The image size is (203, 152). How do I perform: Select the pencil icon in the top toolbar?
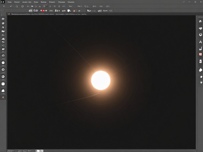tap(11, 6)
